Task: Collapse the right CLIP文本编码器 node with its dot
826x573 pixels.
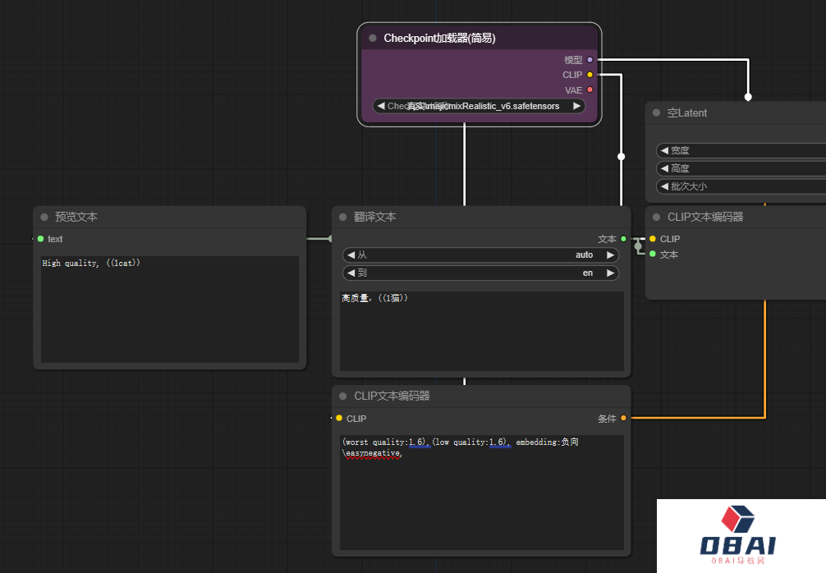Action: point(656,217)
